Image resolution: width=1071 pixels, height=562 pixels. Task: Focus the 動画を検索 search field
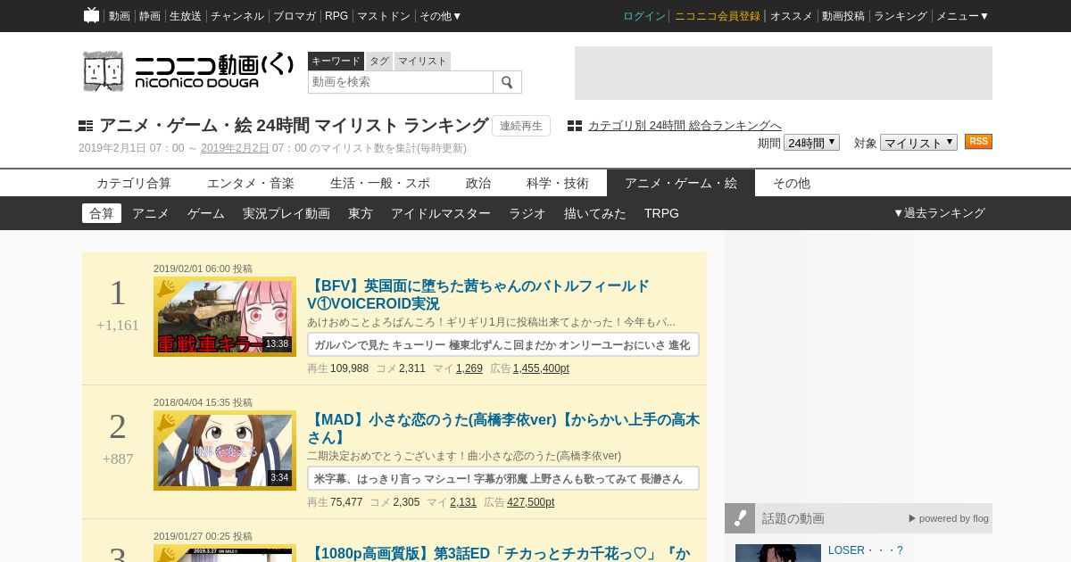pyautogui.click(x=401, y=82)
